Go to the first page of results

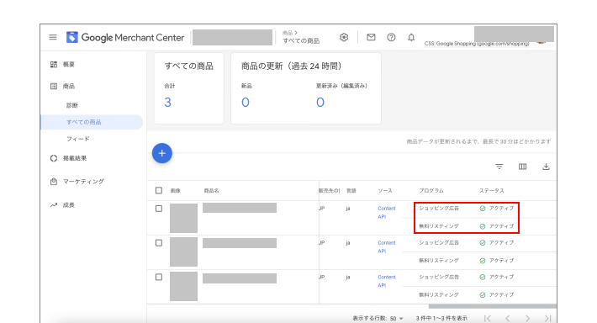tap(488, 319)
